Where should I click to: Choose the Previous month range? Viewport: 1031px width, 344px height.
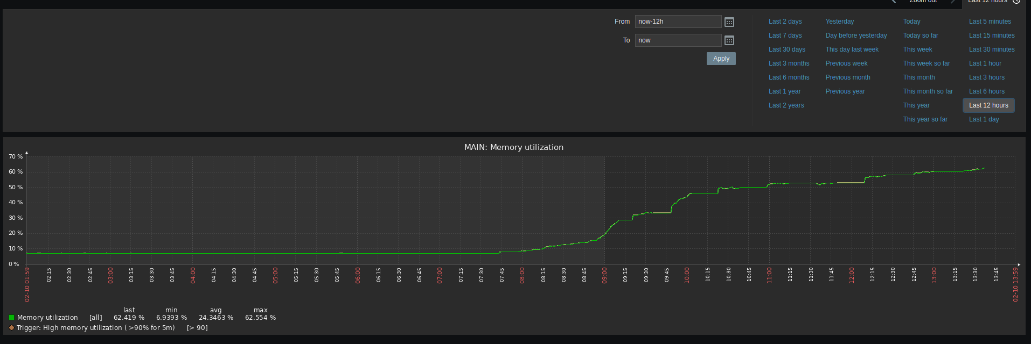pos(847,77)
